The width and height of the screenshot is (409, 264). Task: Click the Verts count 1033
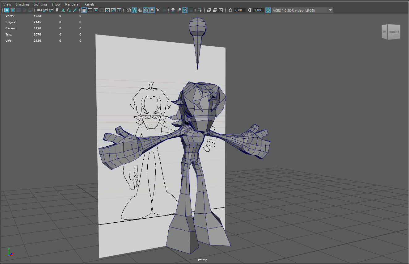[37, 16]
